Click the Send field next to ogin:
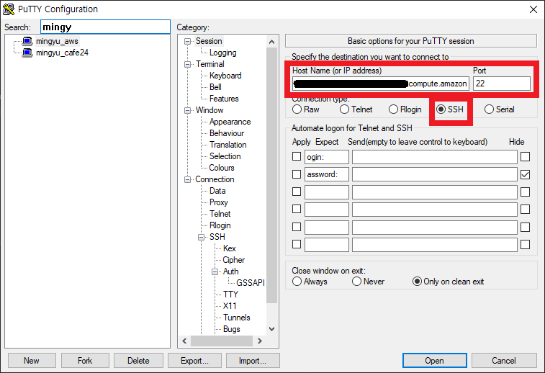The image size is (545, 373). point(434,157)
